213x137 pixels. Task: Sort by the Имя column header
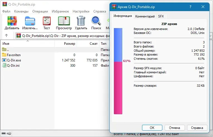coord(28,44)
